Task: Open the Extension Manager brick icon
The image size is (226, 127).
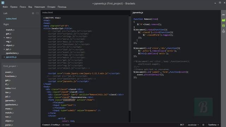Action: click(x=224, y=20)
